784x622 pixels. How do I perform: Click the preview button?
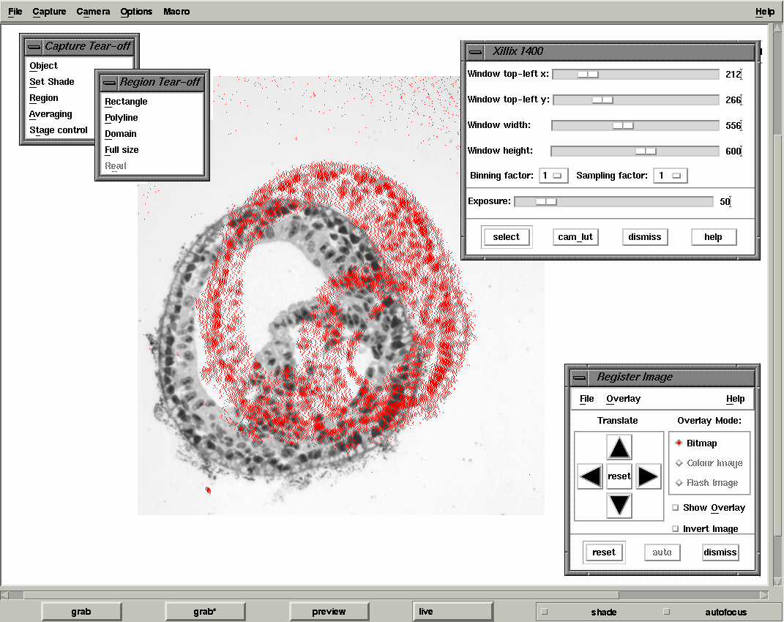click(x=329, y=612)
